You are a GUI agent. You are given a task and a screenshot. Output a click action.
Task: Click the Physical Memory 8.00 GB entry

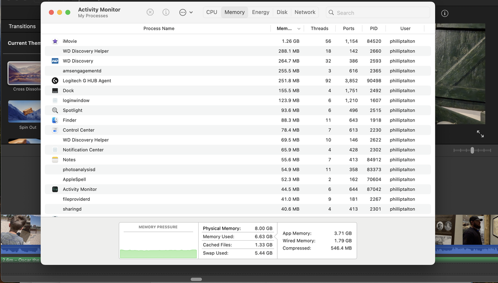pyautogui.click(x=238, y=228)
